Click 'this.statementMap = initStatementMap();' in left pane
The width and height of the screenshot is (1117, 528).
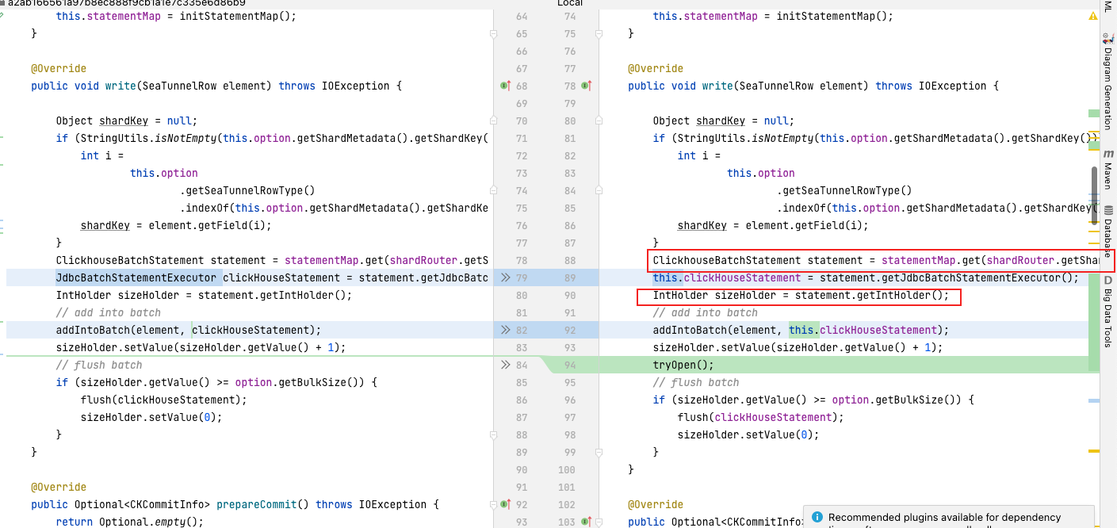point(176,16)
